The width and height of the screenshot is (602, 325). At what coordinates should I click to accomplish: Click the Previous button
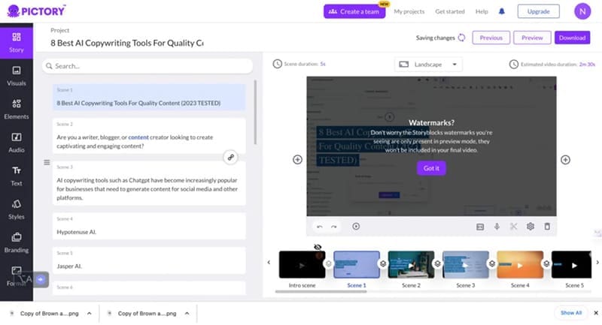click(491, 38)
